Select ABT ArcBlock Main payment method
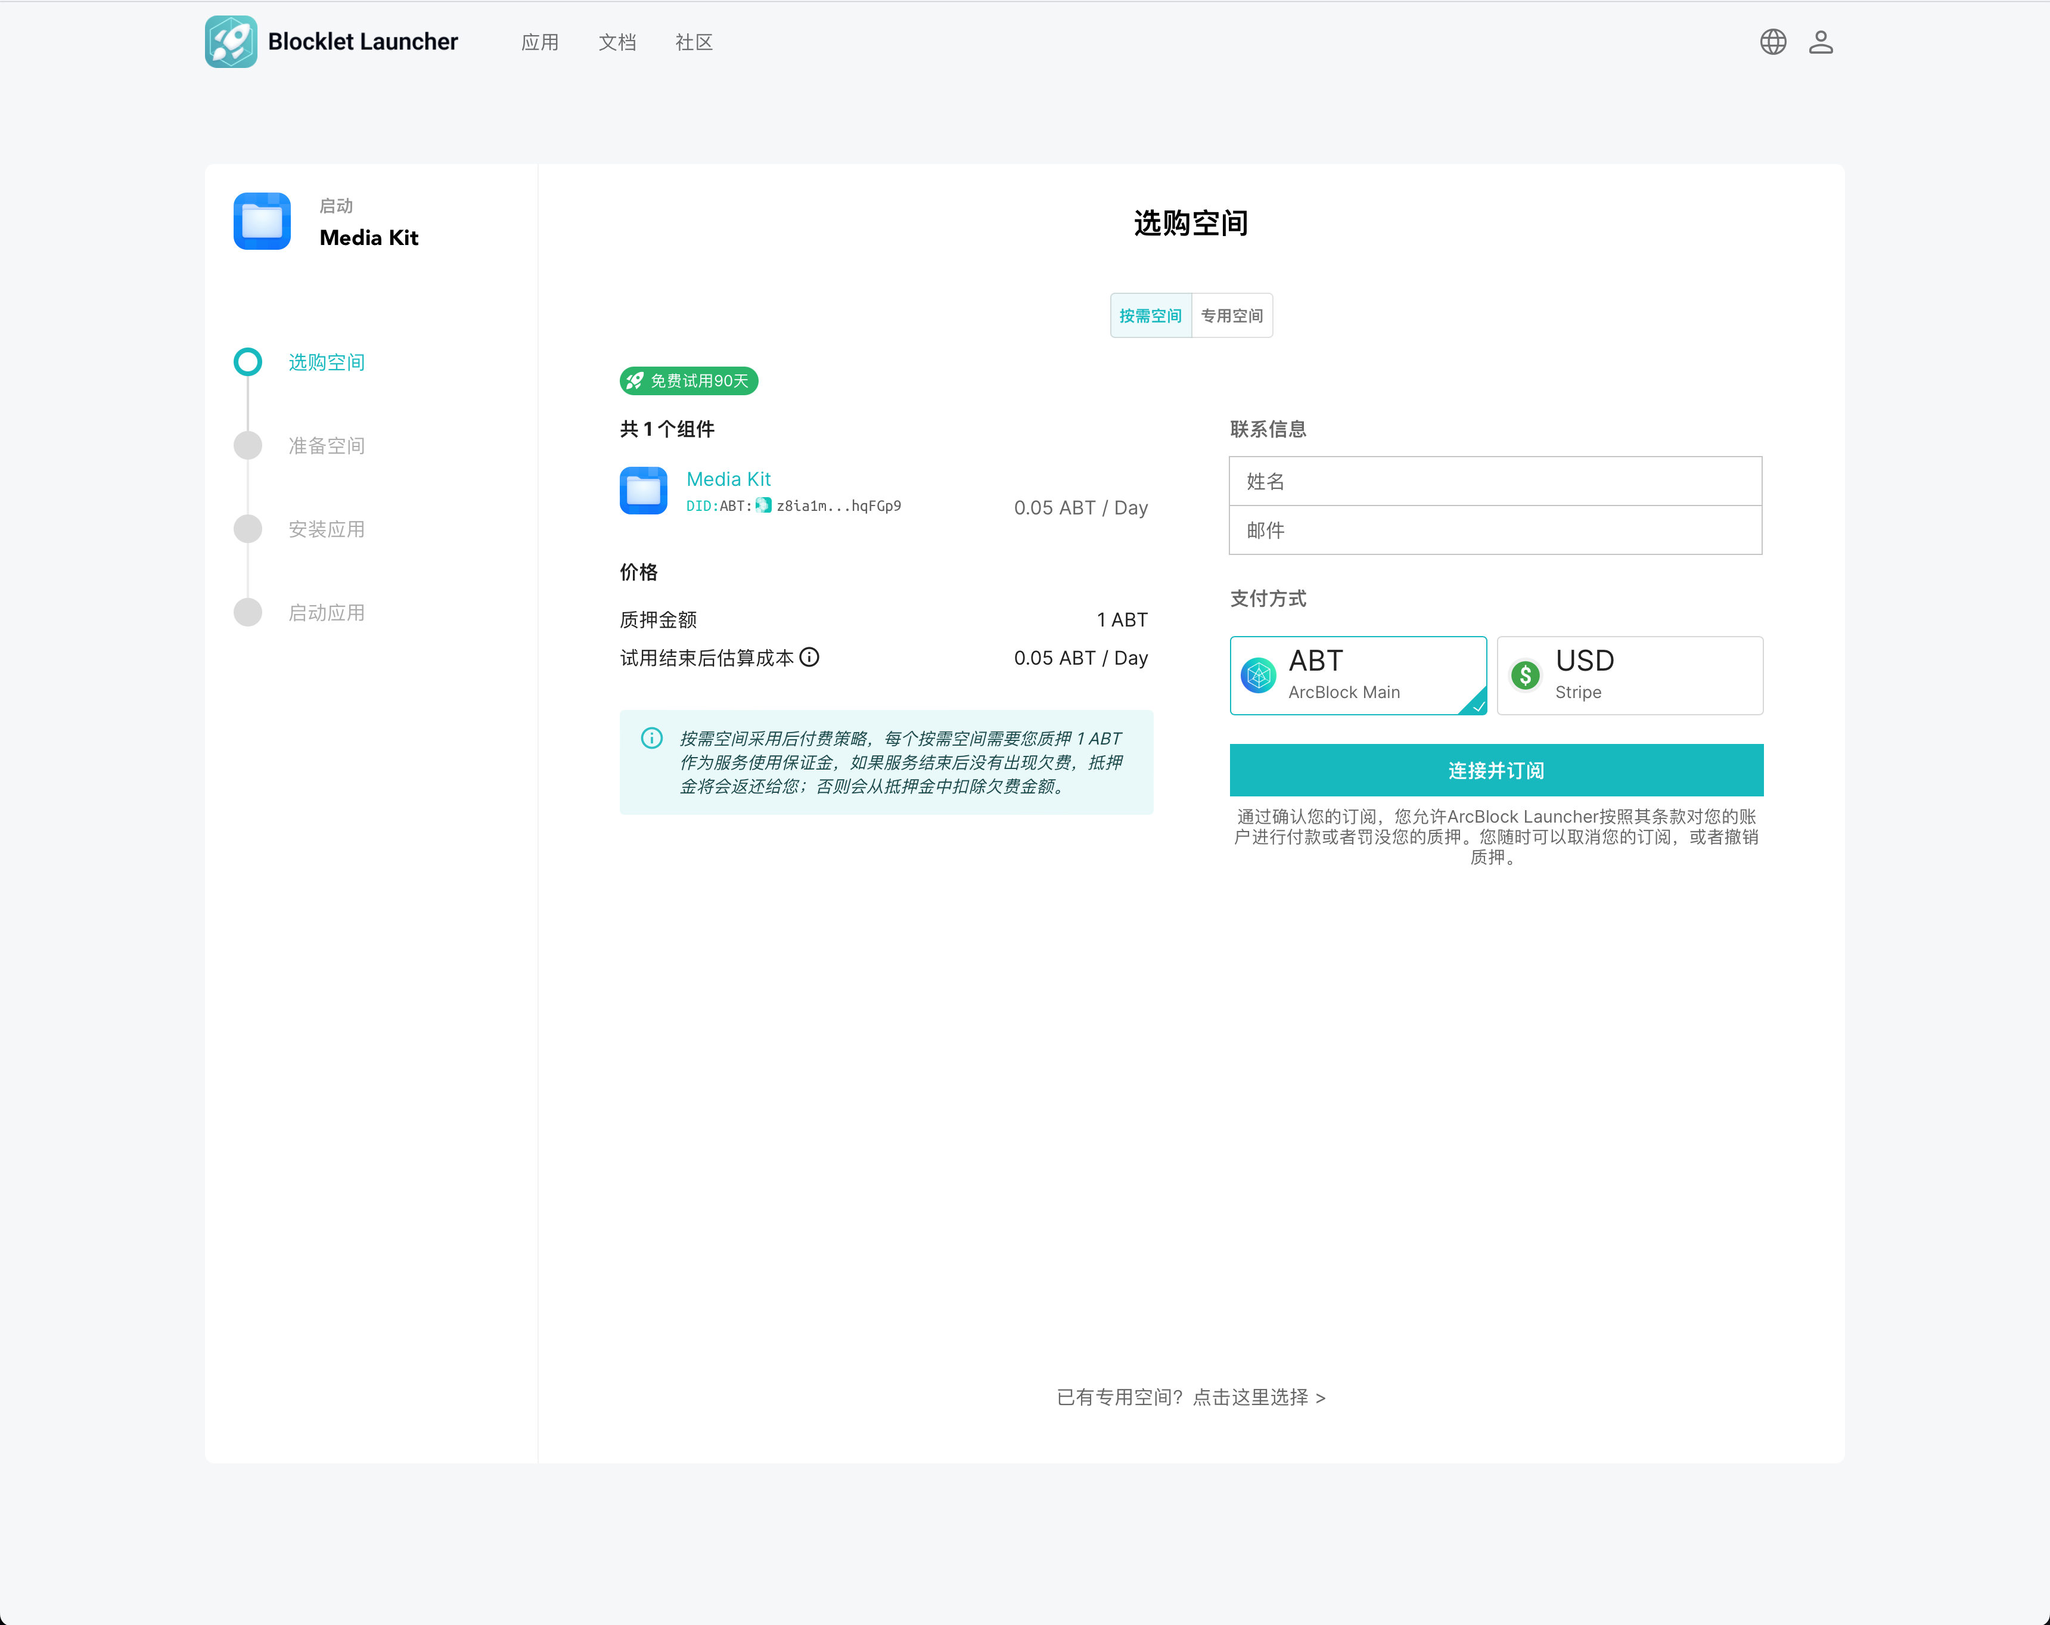The width and height of the screenshot is (2050, 1625). click(1358, 675)
